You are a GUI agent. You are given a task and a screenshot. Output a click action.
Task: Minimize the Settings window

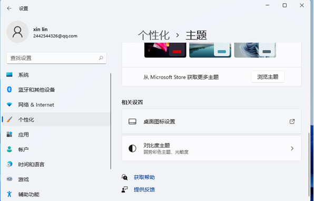[267, 5]
